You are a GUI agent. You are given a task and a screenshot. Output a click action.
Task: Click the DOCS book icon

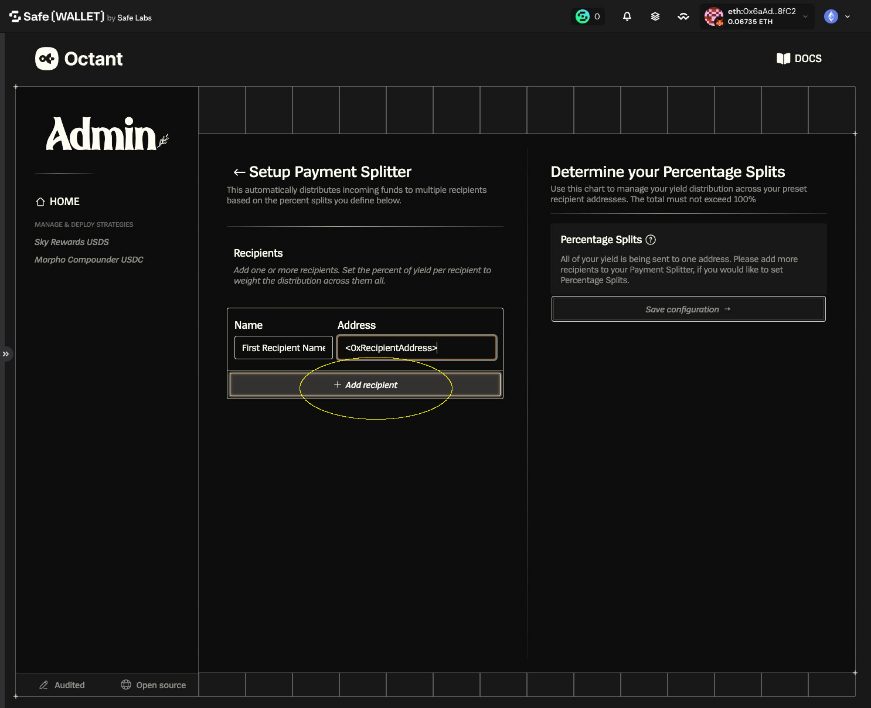(784, 59)
